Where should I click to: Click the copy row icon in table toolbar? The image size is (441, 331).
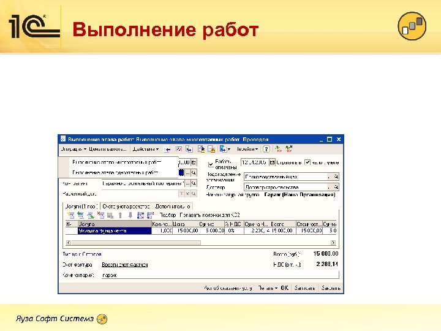[81, 215]
